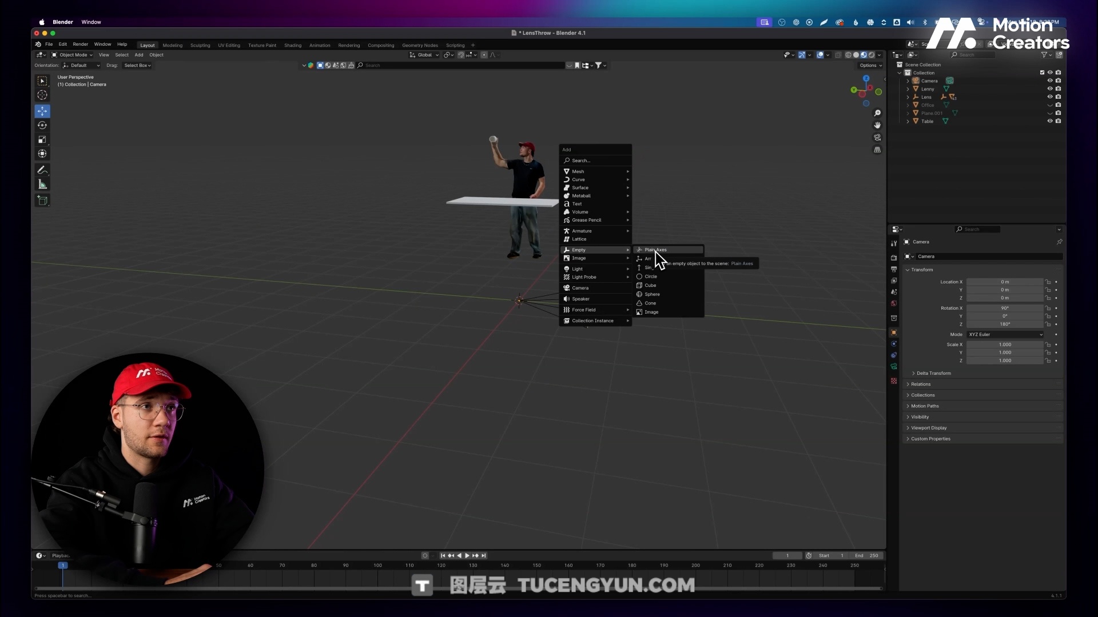Image resolution: width=1098 pixels, height=617 pixels.
Task: Hide Lenny in viewport via eye icon
Action: [1050, 89]
